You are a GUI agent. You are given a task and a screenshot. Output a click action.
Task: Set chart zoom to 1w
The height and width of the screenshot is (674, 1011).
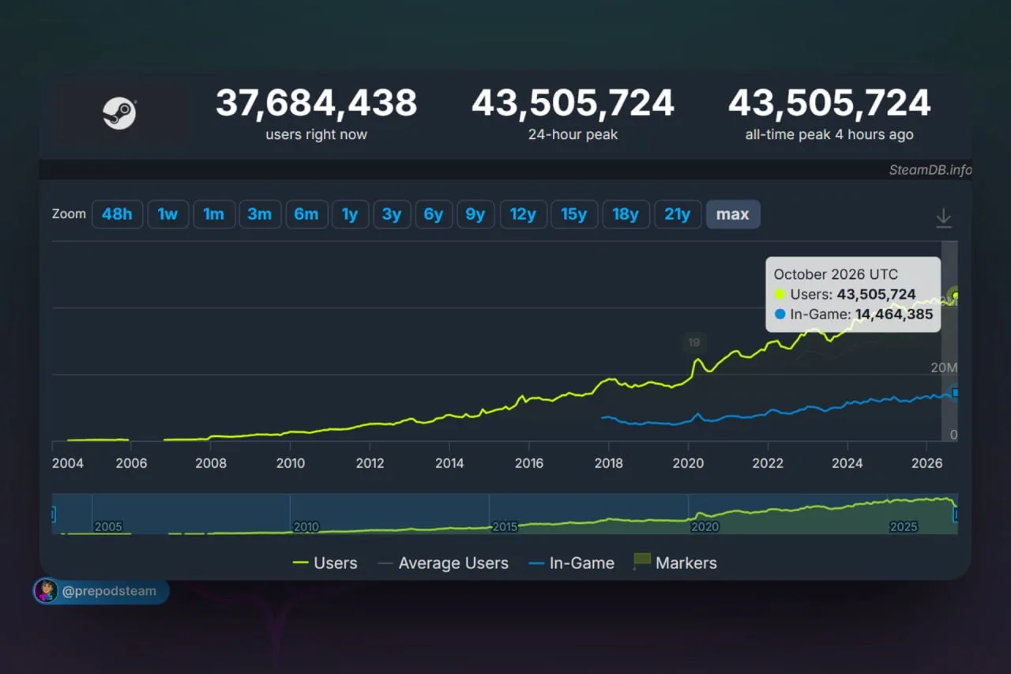pos(167,214)
